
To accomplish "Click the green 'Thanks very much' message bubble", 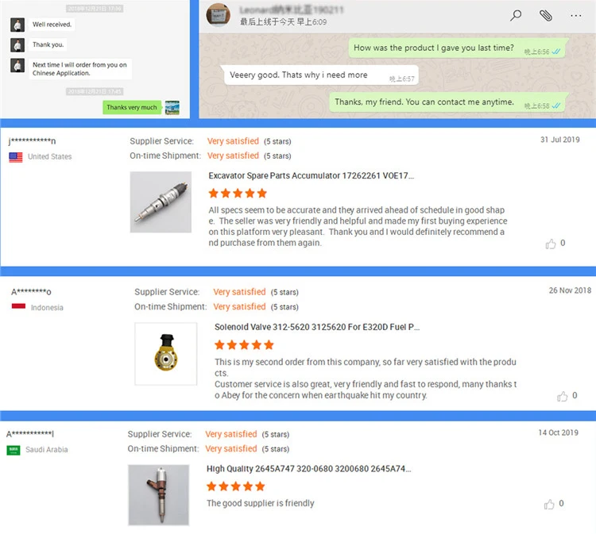I will (x=132, y=107).
